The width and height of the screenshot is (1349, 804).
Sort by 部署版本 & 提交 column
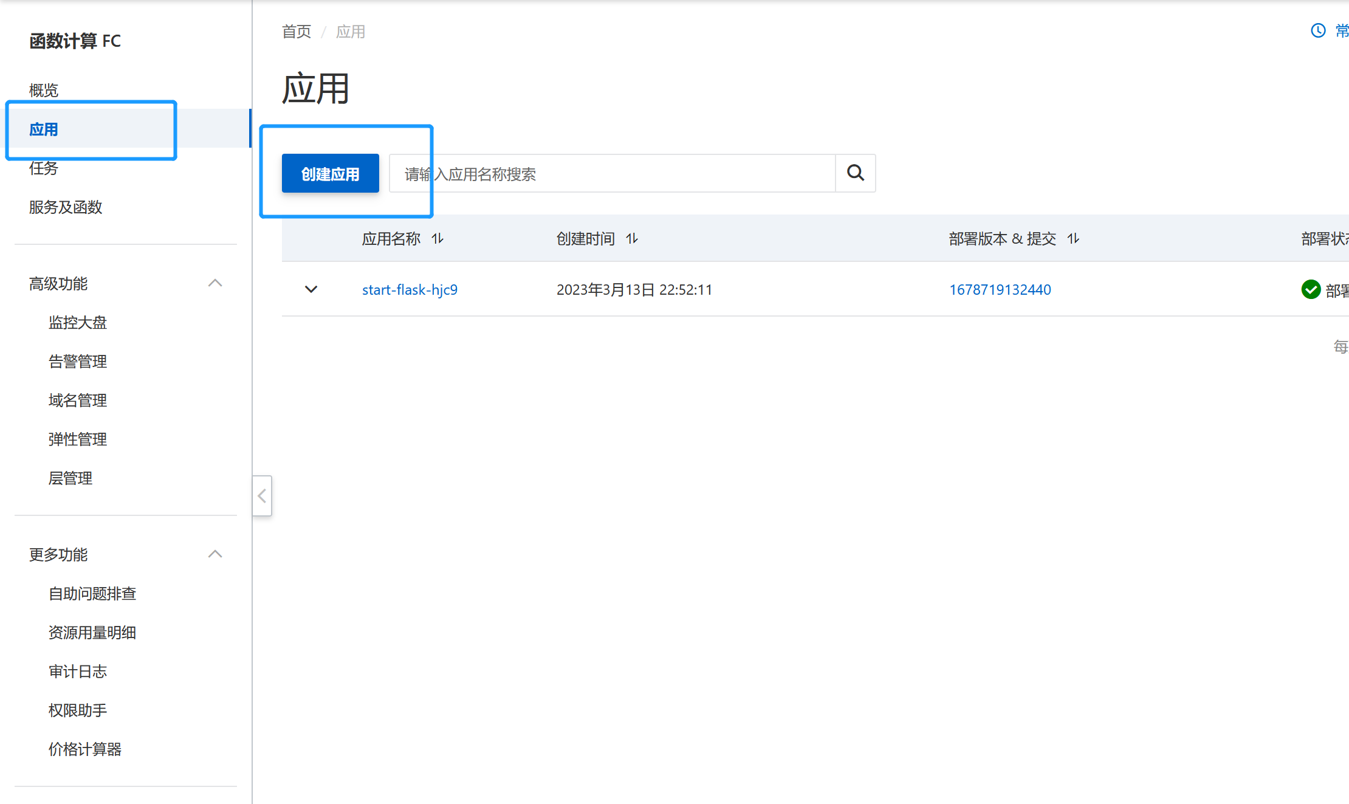(x=1073, y=238)
